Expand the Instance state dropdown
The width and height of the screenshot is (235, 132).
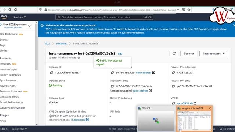[x=214, y=54]
